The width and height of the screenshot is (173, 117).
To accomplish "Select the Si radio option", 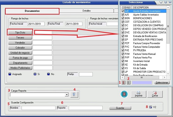I will click(x=35, y=74).
